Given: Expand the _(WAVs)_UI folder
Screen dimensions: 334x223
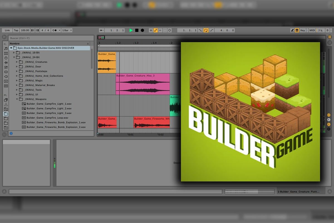Looking at the screenshot, I should click(17, 94).
